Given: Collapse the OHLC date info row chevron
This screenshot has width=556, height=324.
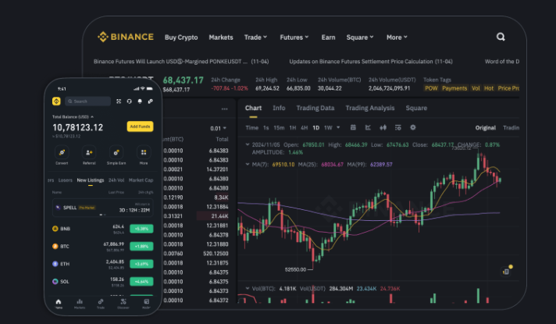Looking at the screenshot, I should (x=248, y=144).
